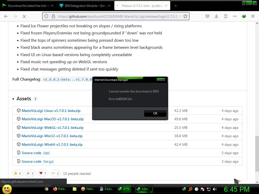The height and width of the screenshot is (194, 259).
Task: Click '42.3 MB' size of Linux asset
Action: 181,111
